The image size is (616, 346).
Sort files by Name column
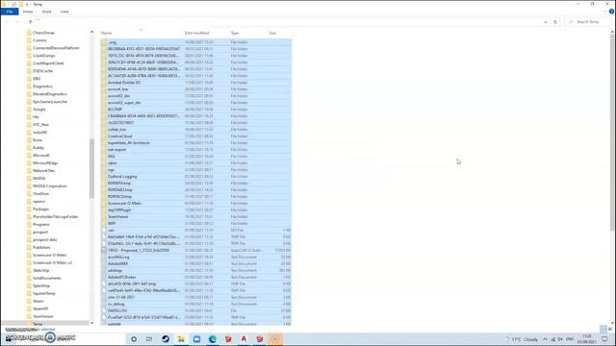(x=106, y=33)
